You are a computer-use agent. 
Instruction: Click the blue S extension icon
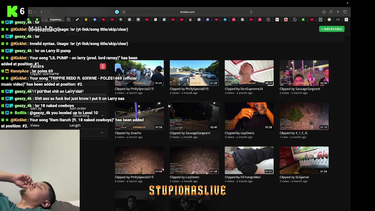[117, 12]
